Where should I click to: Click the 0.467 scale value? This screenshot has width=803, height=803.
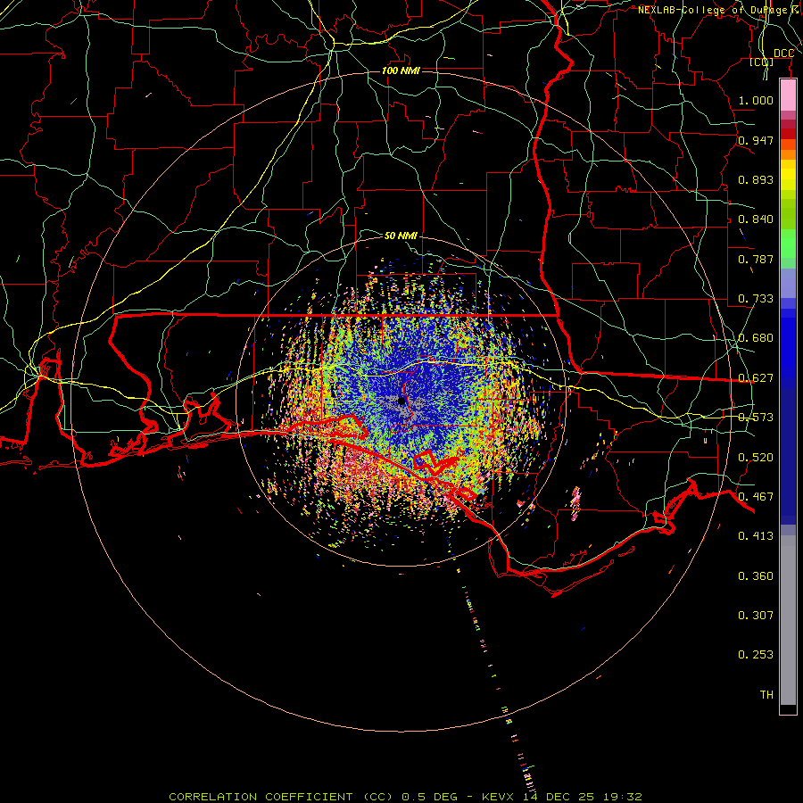(756, 497)
